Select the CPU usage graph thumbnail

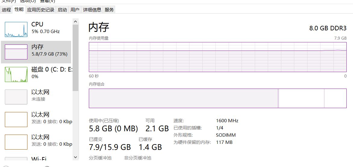click(x=16, y=29)
